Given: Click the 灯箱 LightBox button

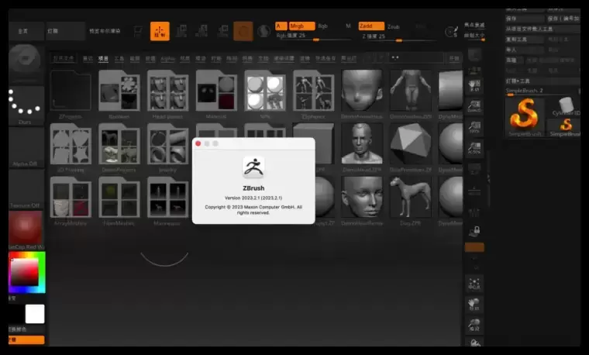Looking at the screenshot, I should tap(65, 31).
